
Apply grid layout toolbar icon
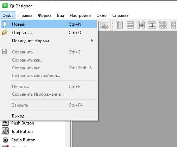coord(163,25)
